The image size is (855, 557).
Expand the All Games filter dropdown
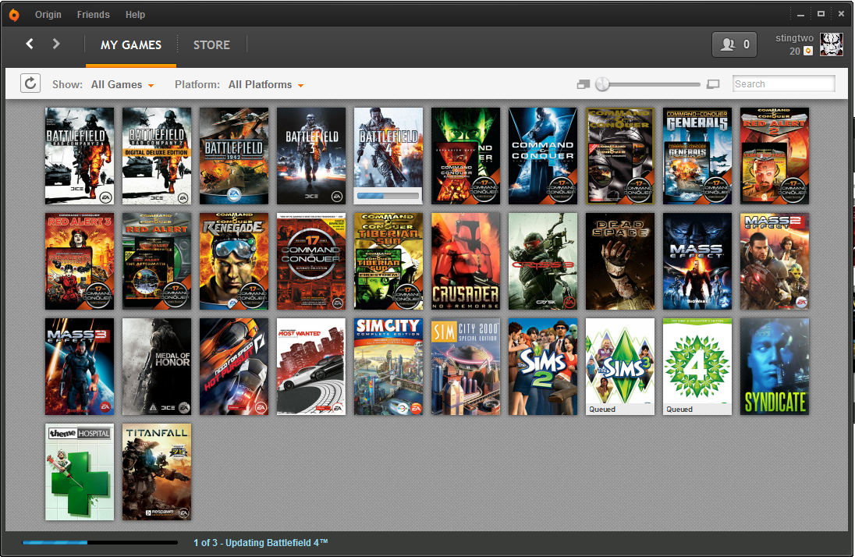122,84
